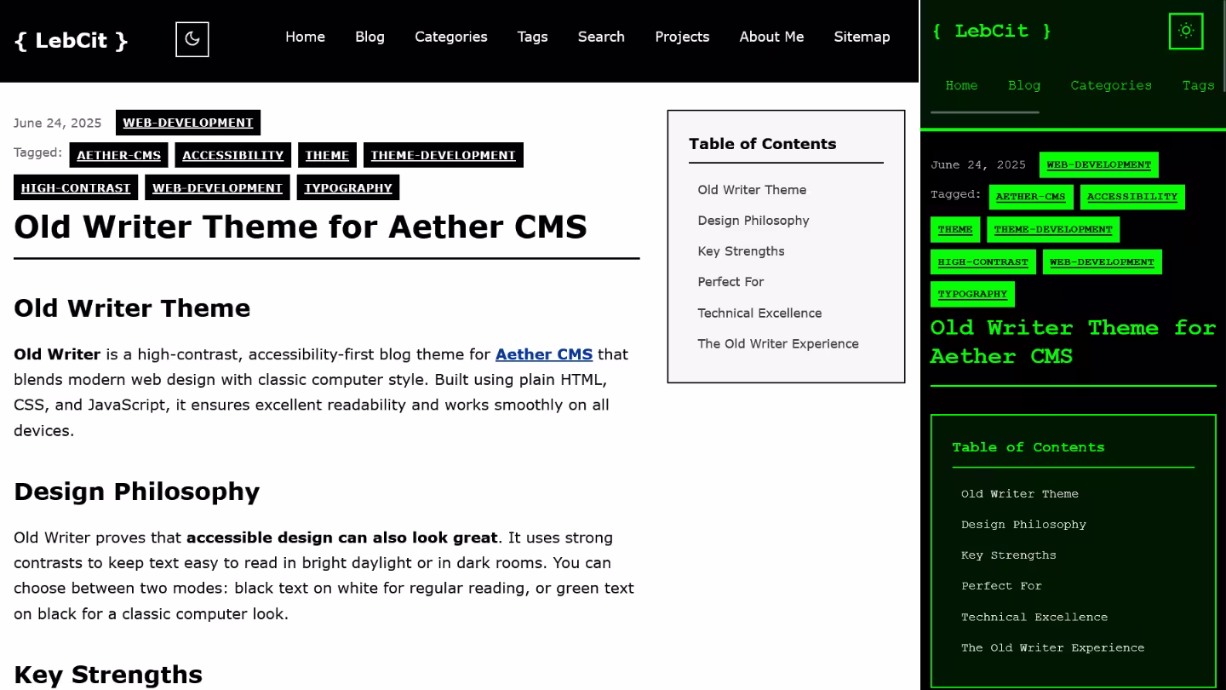The image size is (1226, 690).
Task: Select the black THEME tag
Action: (327, 155)
